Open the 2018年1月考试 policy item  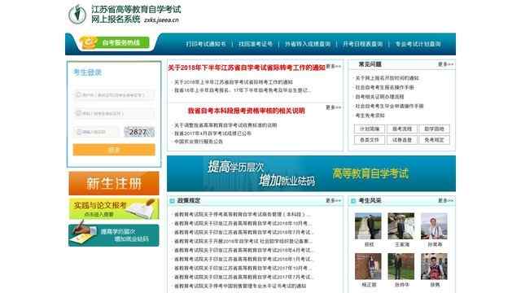(244, 259)
